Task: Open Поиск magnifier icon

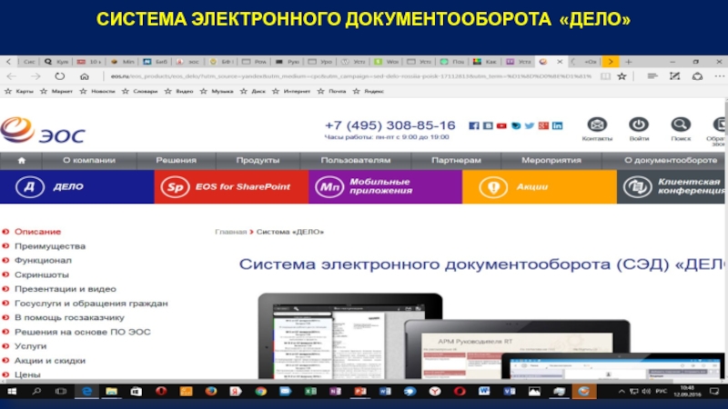Action: pyautogui.click(x=681, y=125)
